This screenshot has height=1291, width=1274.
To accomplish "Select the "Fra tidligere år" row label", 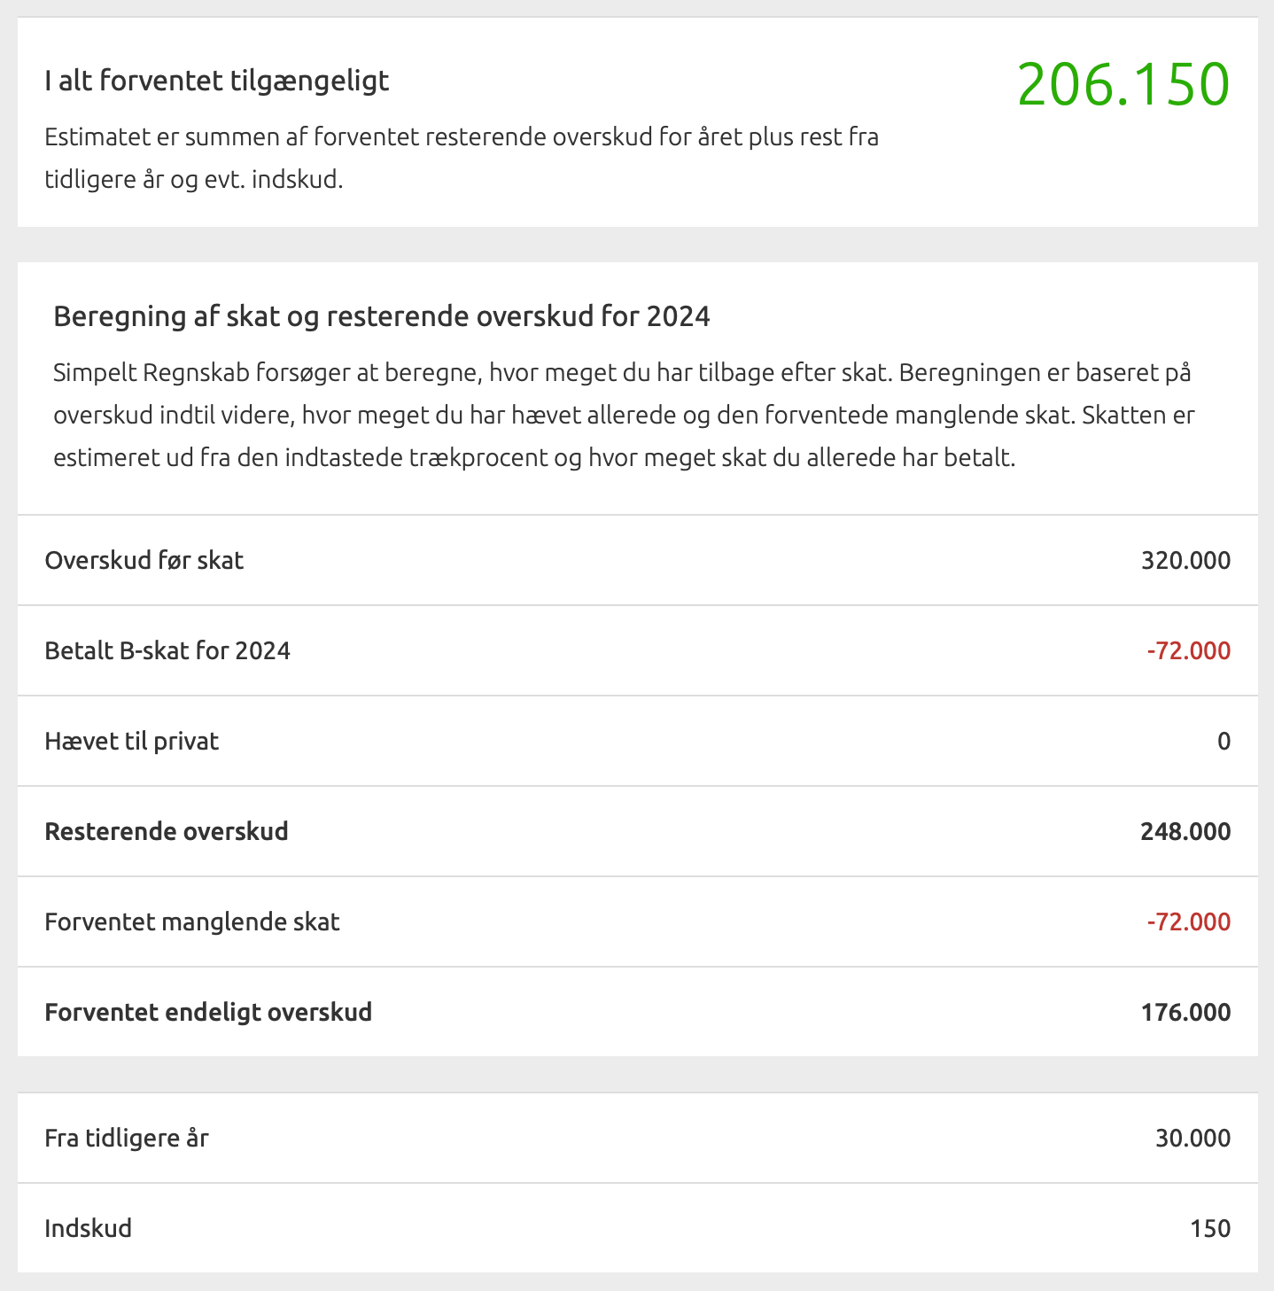I will (x=127, y=1138).
